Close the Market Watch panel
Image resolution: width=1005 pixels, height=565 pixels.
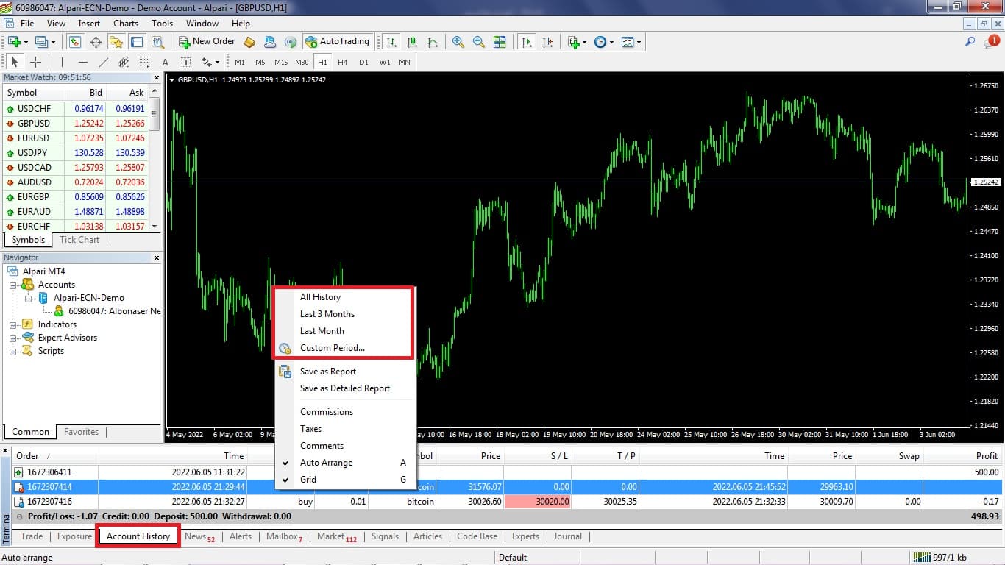(x=156, y=77)
